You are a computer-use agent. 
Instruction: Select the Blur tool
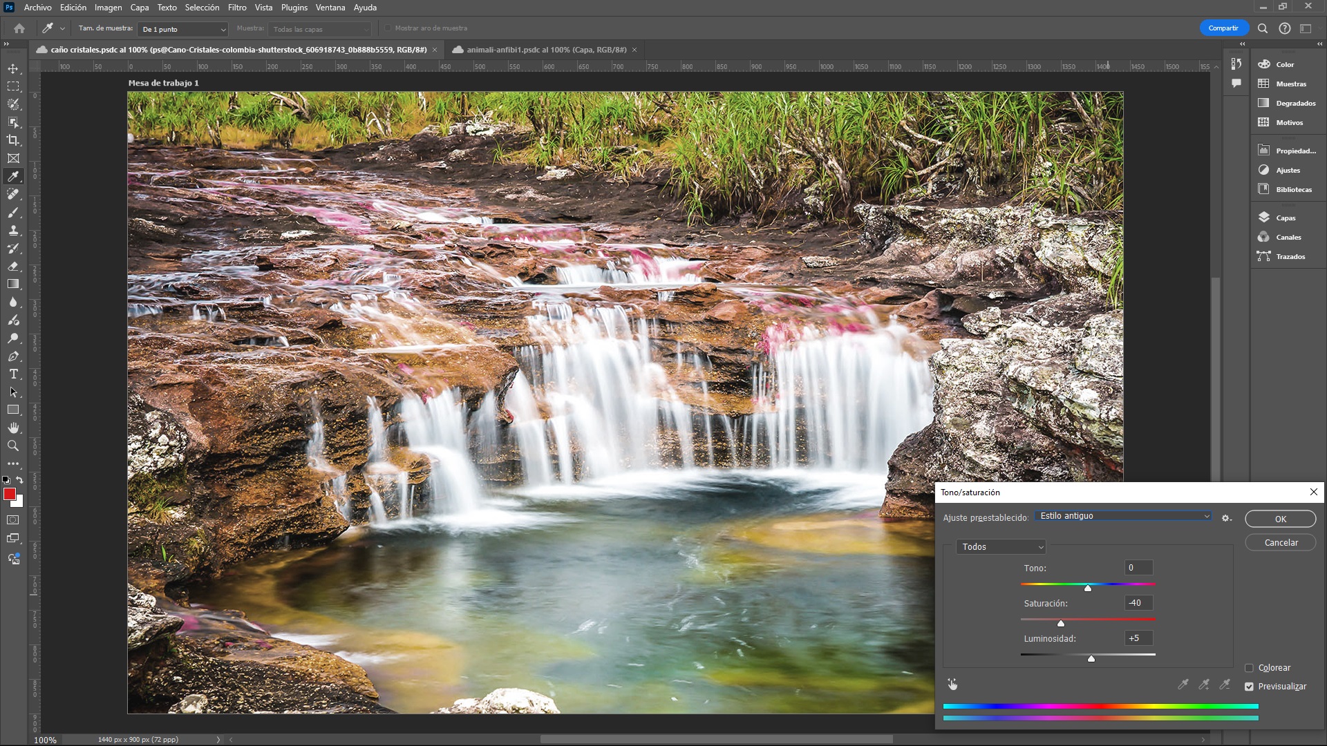coord(13,303)
